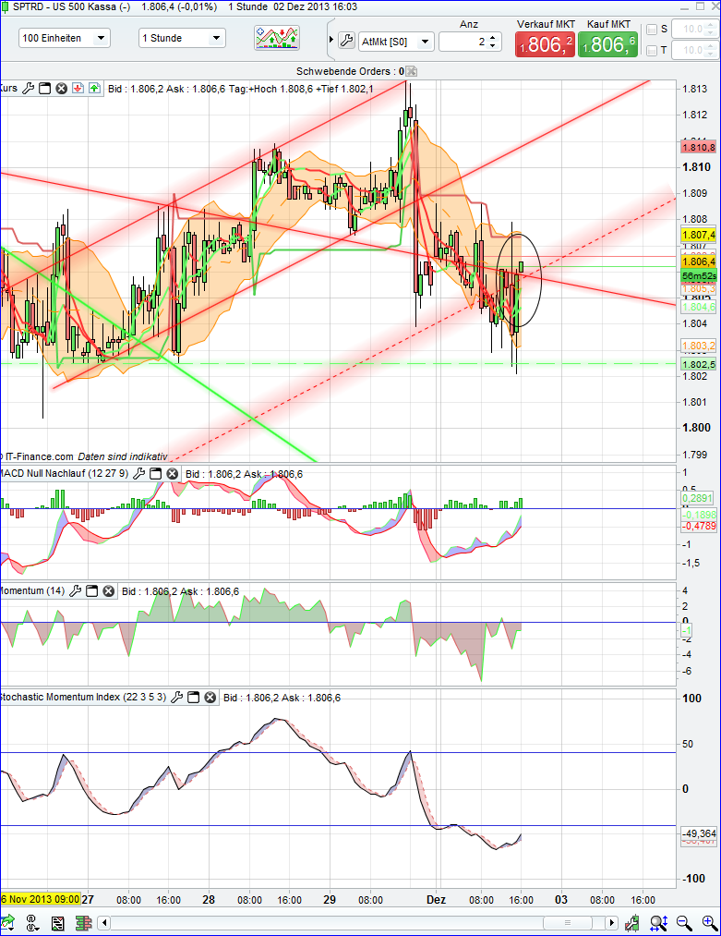Click the left arrow of time scrollbar
The width and height of the screenshot is (721, 936).
104,923
